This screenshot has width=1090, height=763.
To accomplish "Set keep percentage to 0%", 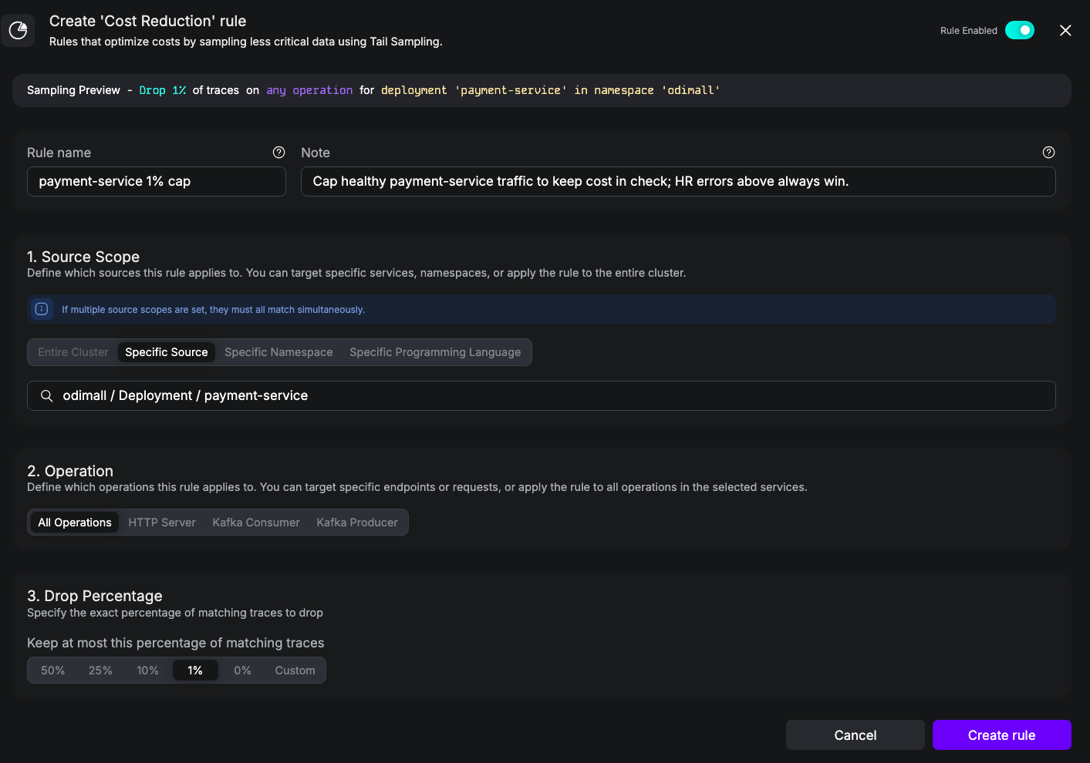I will tap(242, 671).
